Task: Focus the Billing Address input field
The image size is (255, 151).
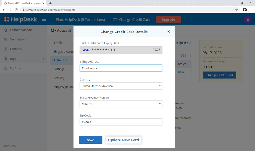Action: click(121, 68)
